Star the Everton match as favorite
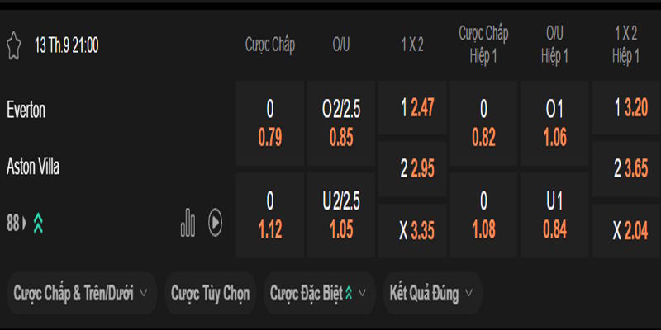 [x=13, y=45]
